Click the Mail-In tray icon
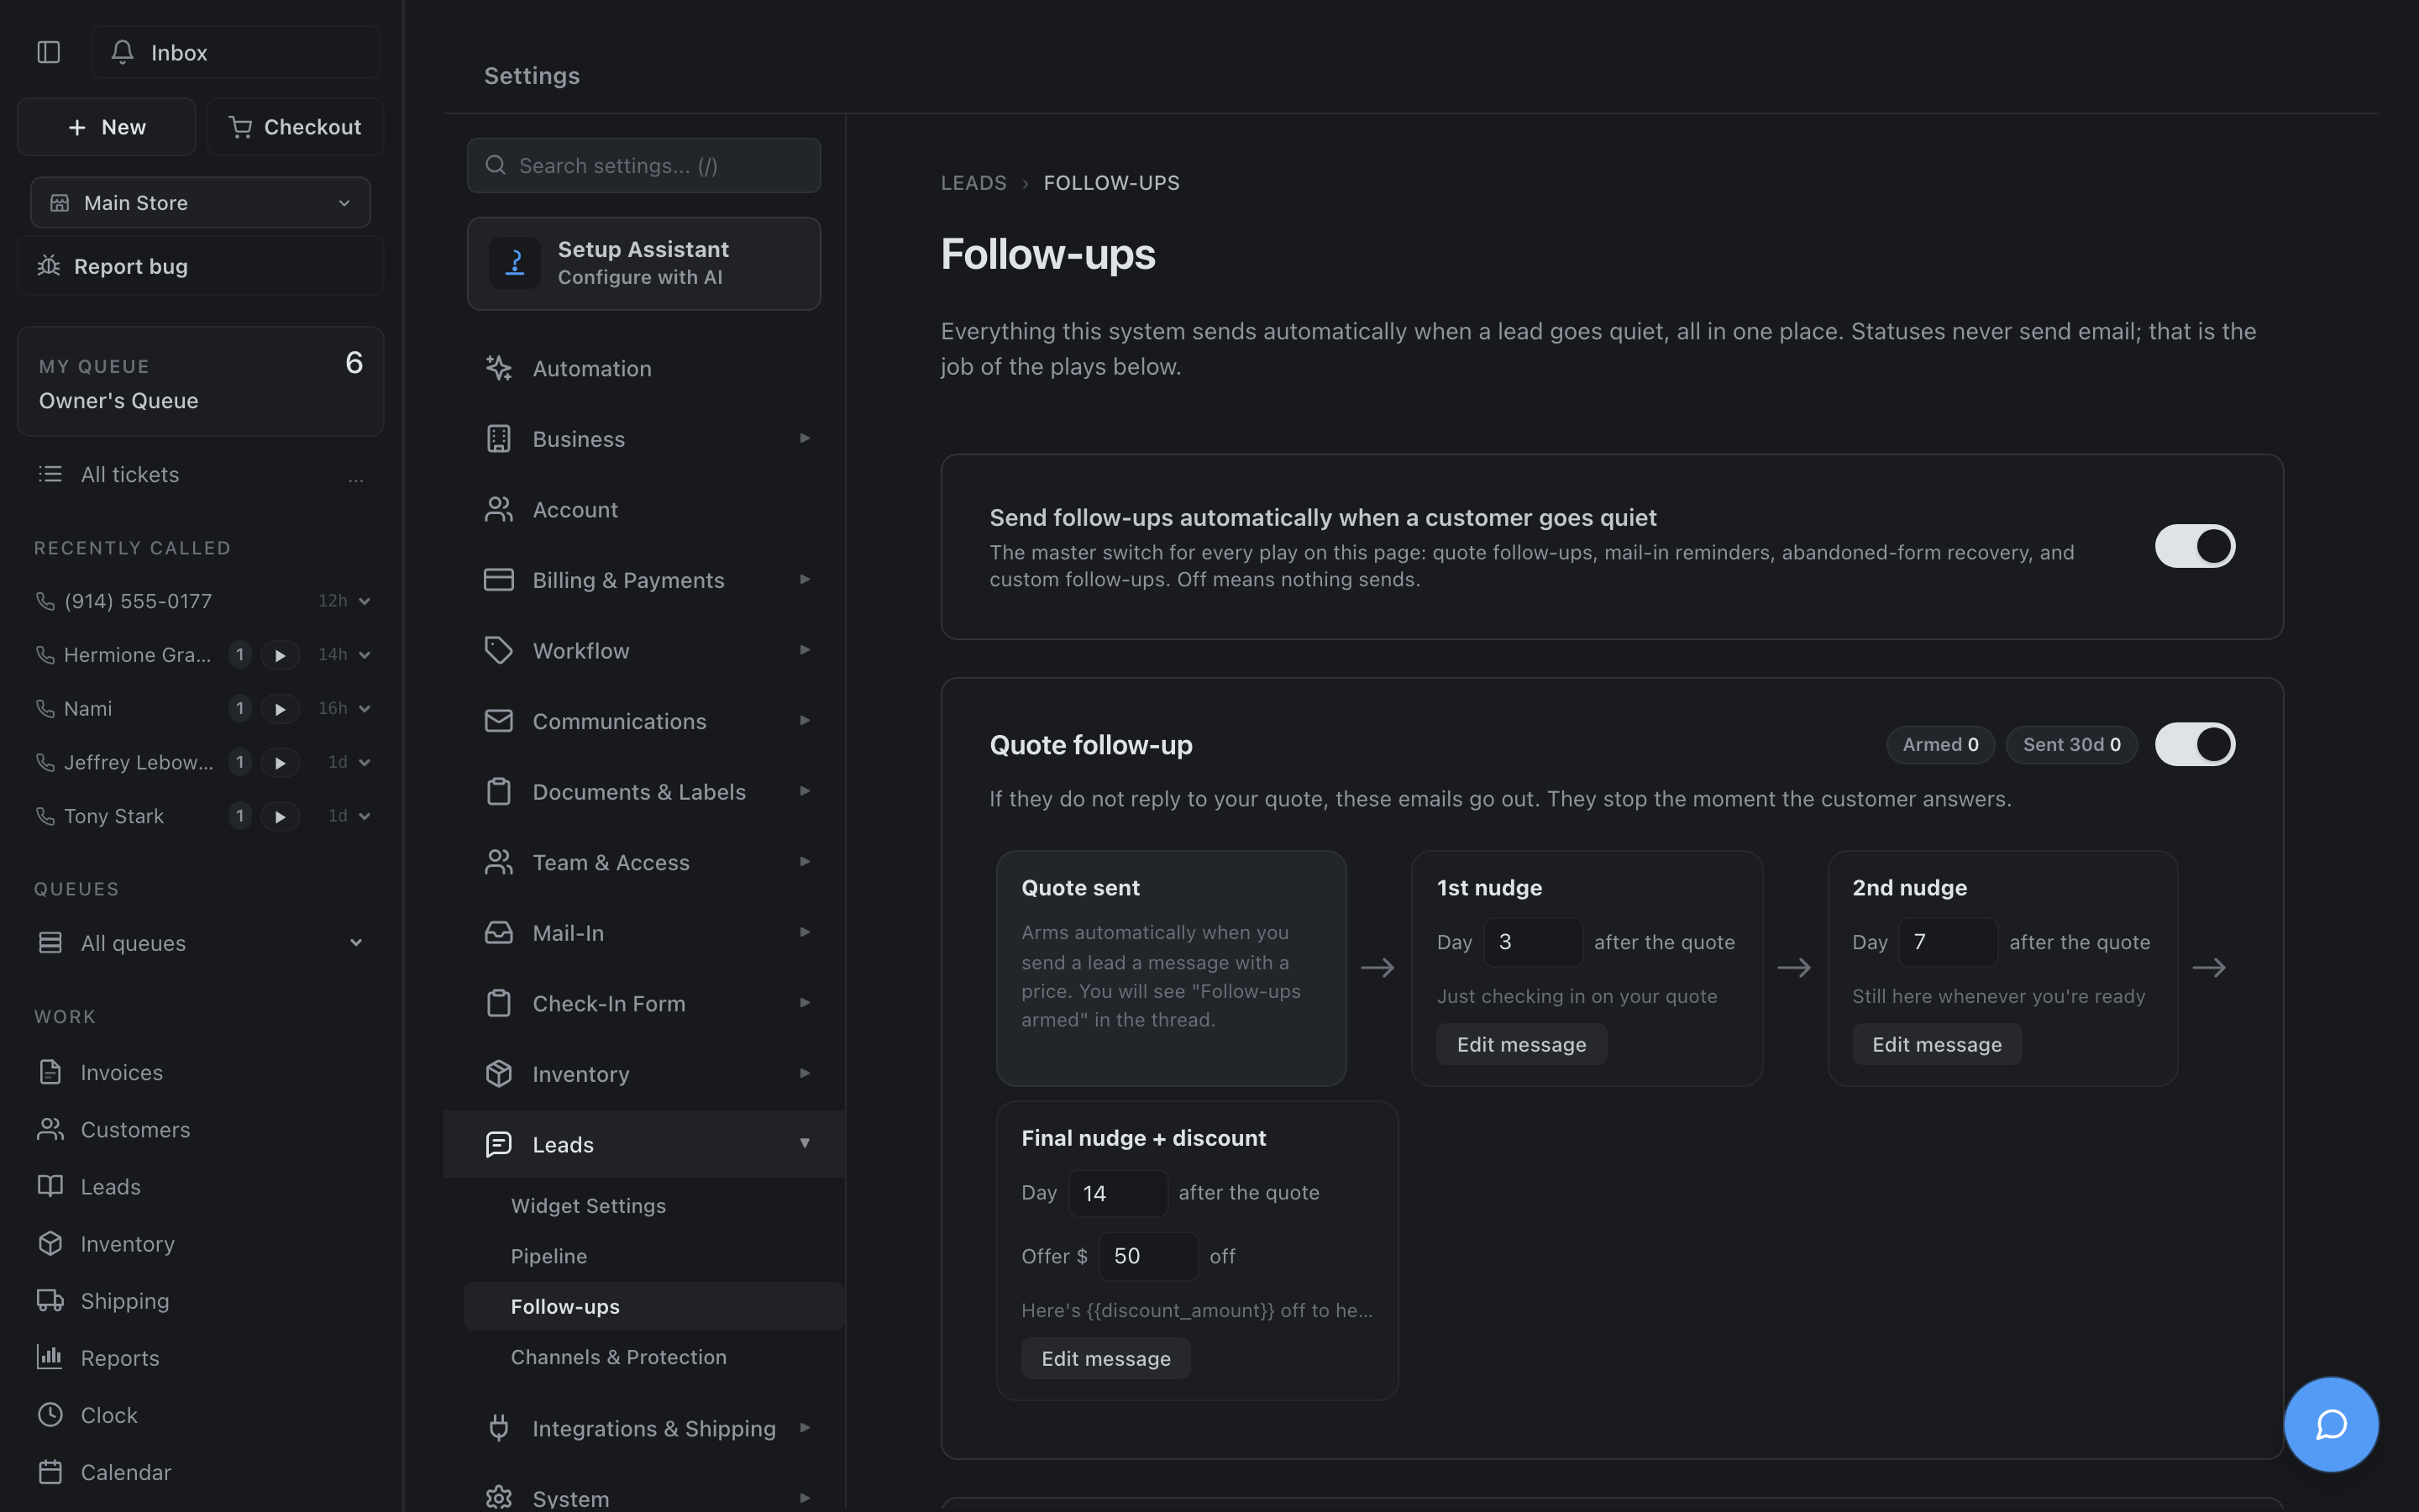Viewport: 2419px width, 1512px height. (x=499, y=933)
